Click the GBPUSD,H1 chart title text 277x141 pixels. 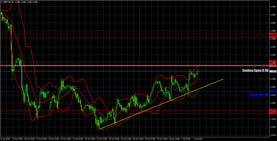click(x=6, y=2)
